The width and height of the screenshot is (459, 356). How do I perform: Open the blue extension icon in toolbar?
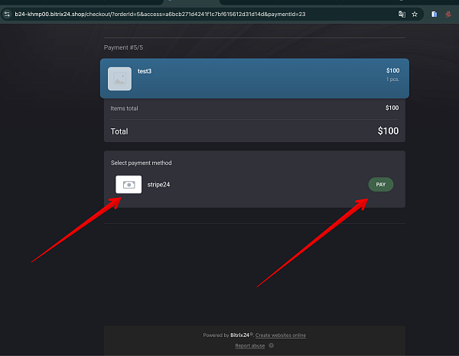(434, 14)
